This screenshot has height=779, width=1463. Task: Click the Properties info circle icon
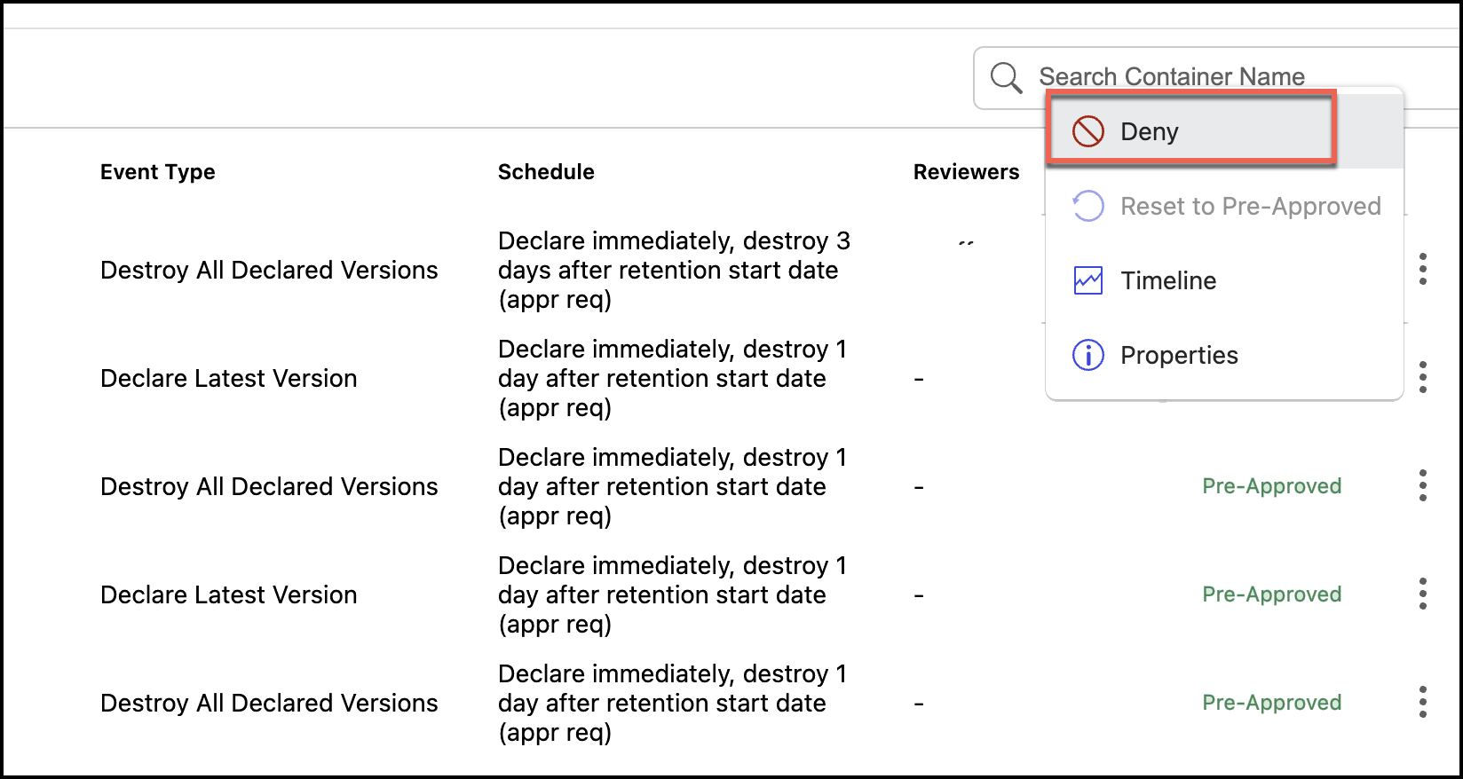coord(1087,355)
